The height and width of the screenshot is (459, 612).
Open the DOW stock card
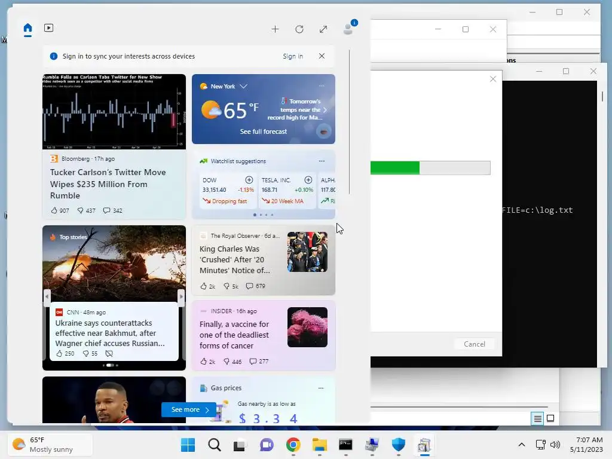point(228,191)
